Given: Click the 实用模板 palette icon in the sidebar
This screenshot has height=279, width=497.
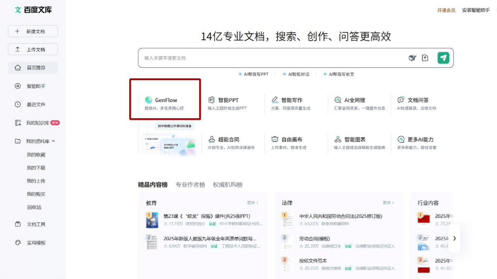Looking at the screenshot, I should tap(19, 242).
